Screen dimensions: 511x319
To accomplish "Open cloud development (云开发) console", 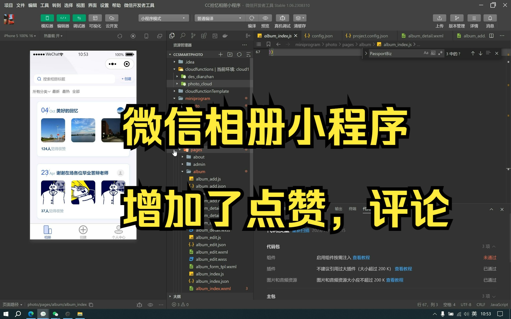I will 112,18.
